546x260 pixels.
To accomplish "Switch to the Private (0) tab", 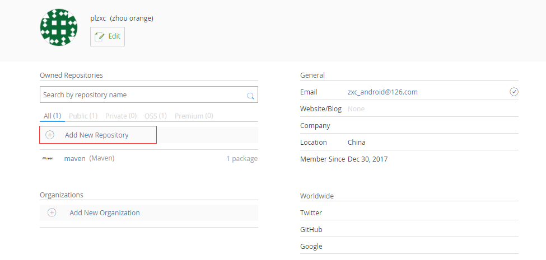I will [x=121, y=116].
